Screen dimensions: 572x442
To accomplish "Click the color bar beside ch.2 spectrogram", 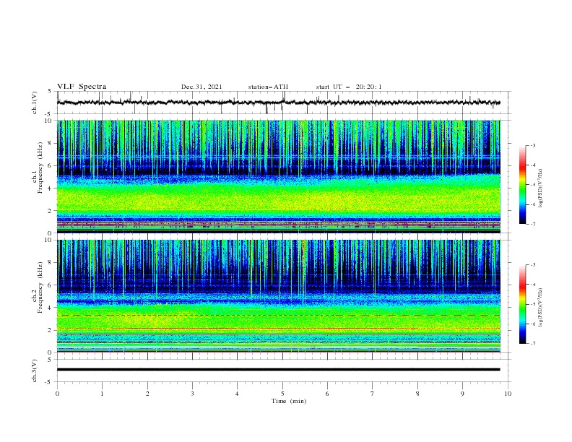I will (523, 304).
